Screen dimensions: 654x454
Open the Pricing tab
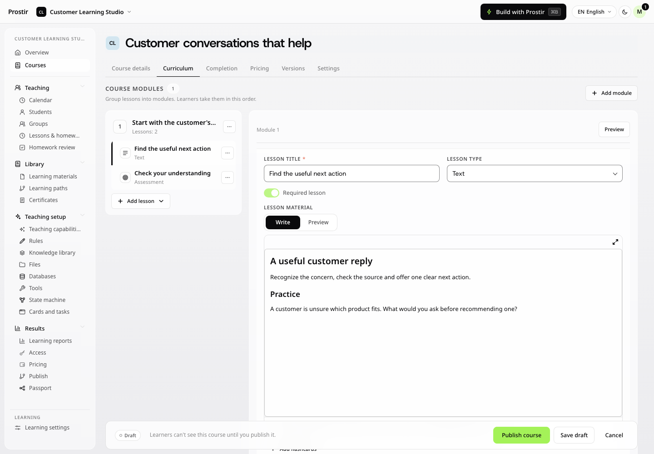click(259, 69)
